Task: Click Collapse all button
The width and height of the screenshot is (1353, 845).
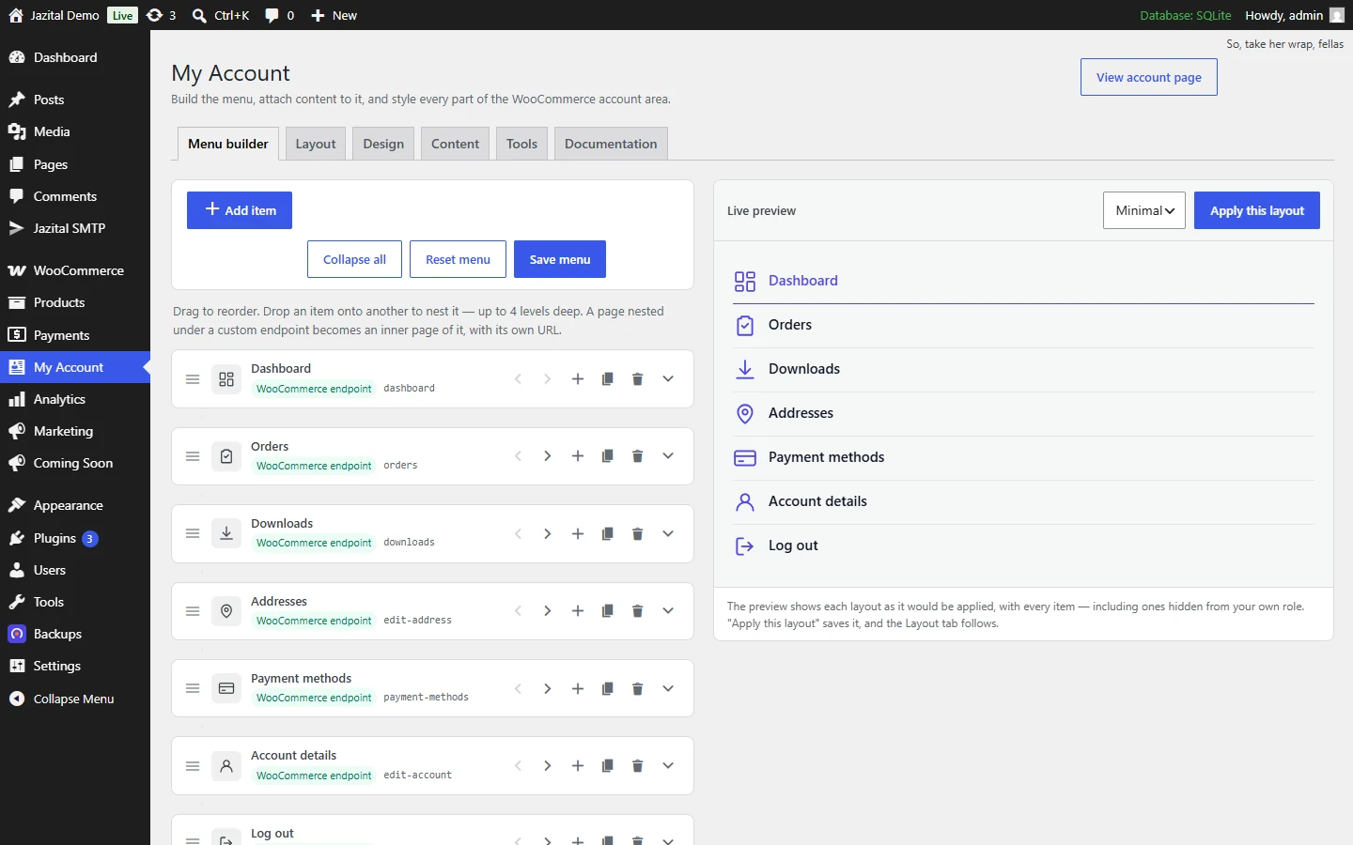Action: click(x=354, y=259)
